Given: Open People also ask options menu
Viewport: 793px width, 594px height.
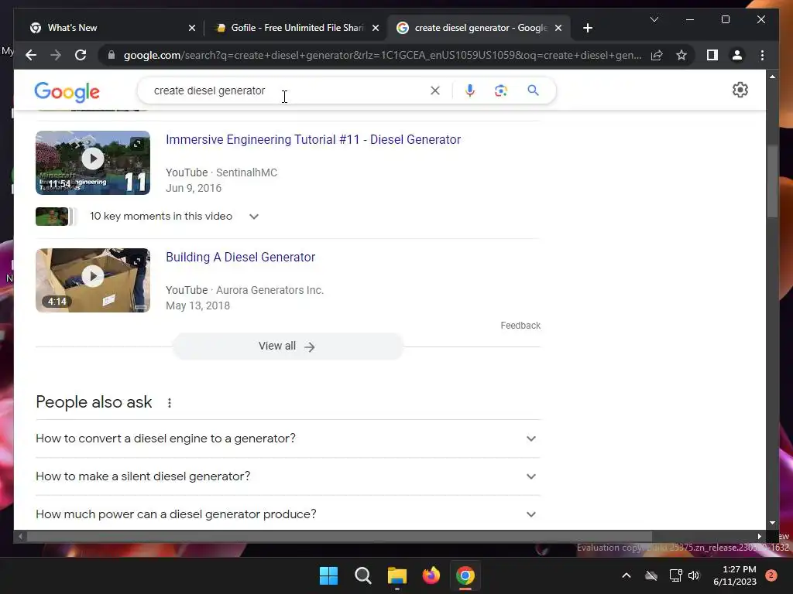Looking at the screenshot, I should pyautogui.click(x=170, y=403).
